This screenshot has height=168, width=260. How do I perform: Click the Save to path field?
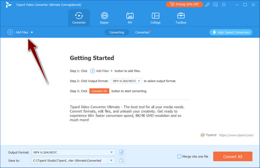click(69, 160)
